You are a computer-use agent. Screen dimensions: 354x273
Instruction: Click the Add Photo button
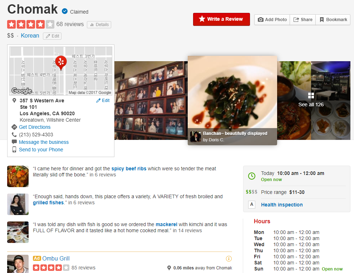[x=272, y=20]
